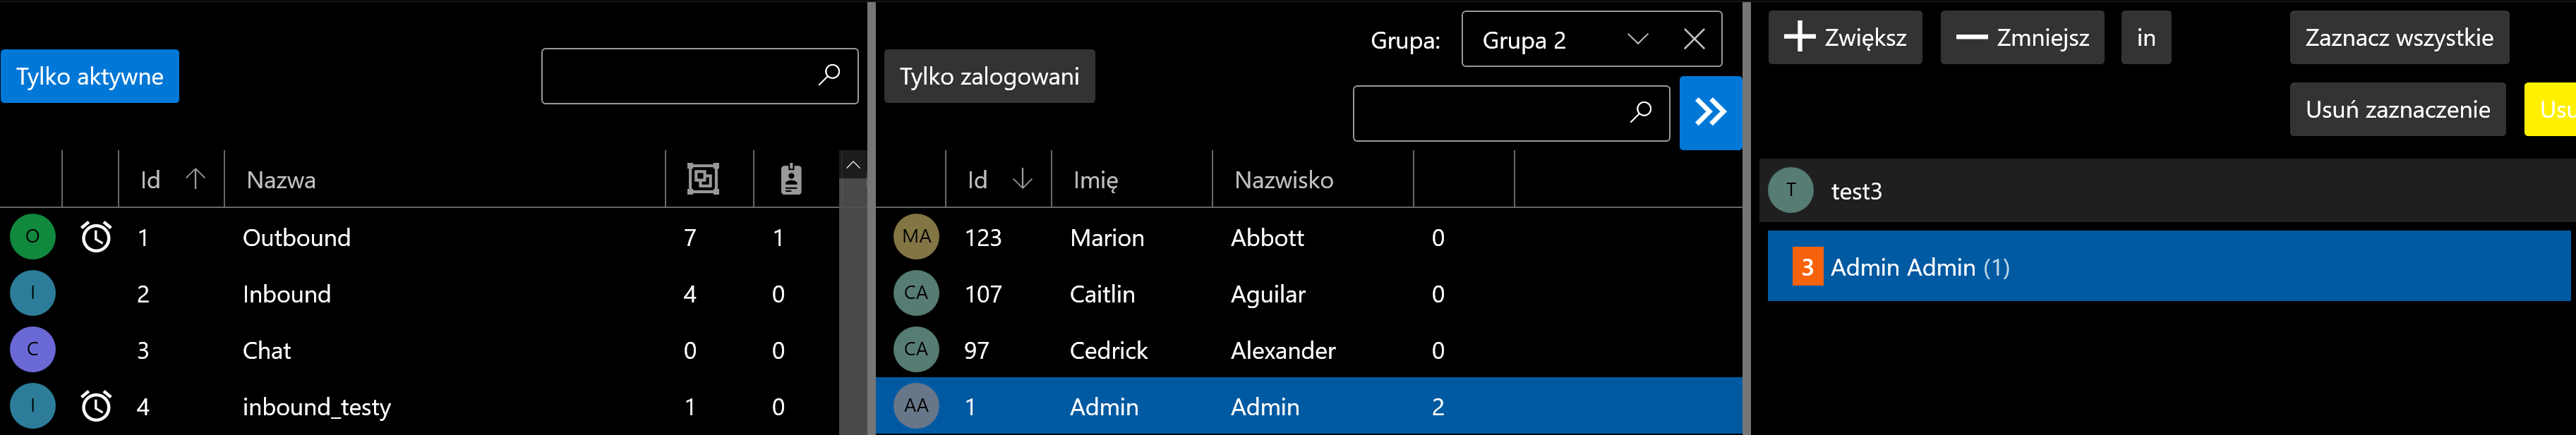Click the badge icon column header

coord(790,179)
